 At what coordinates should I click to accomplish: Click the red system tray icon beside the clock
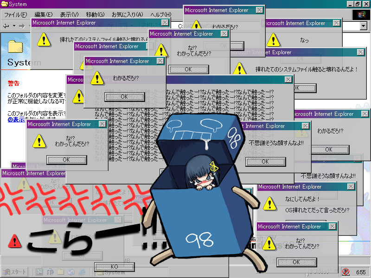(x=345, y=272)
